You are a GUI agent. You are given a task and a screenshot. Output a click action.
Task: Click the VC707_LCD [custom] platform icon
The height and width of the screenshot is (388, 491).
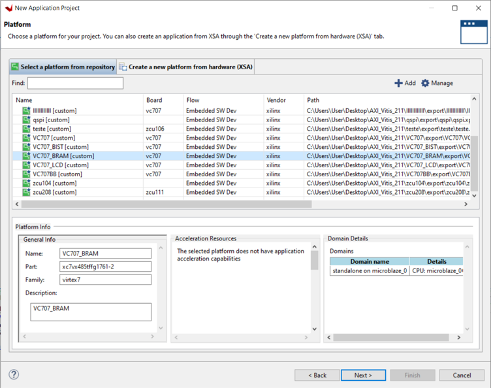point(26,165)
